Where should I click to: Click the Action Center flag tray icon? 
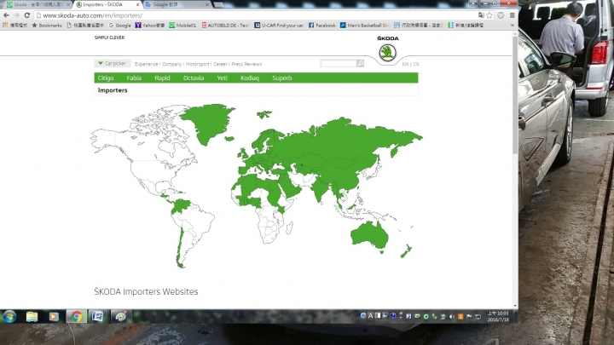pos(469,316)
